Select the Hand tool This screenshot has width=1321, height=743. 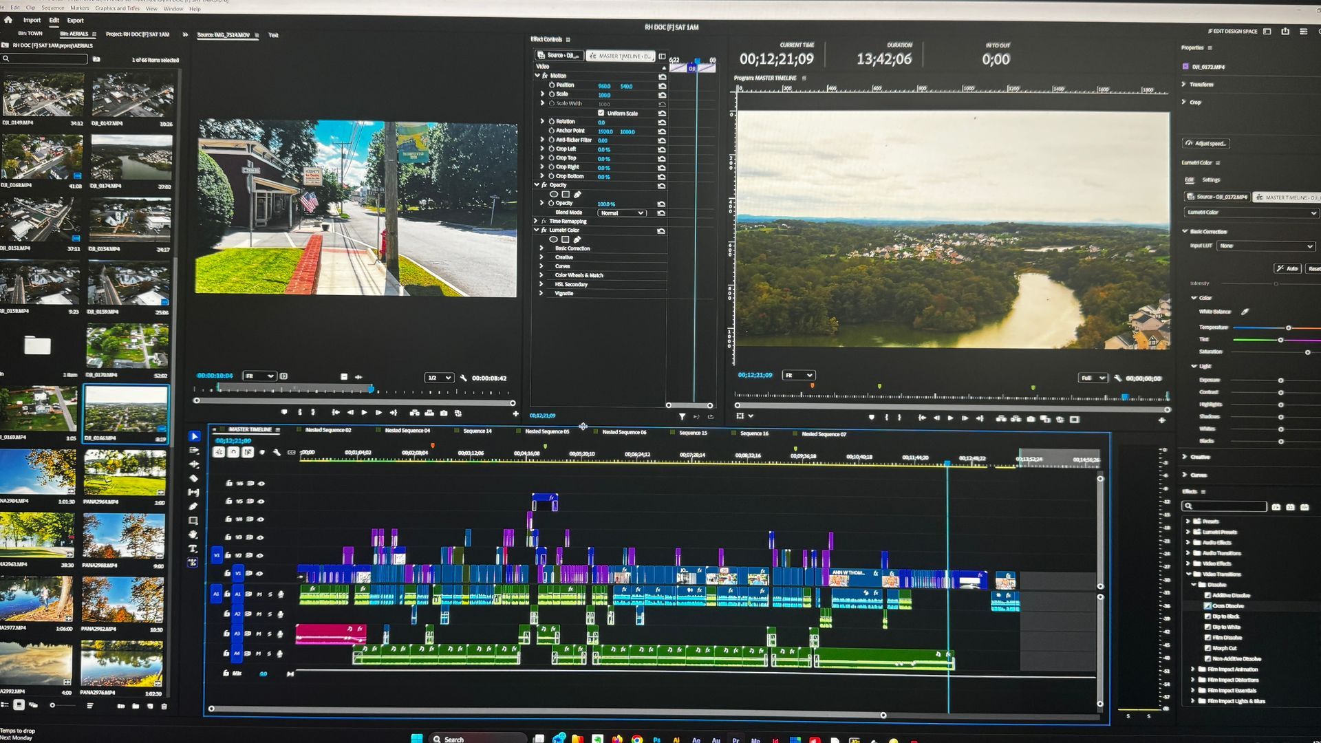pos(193,535)
